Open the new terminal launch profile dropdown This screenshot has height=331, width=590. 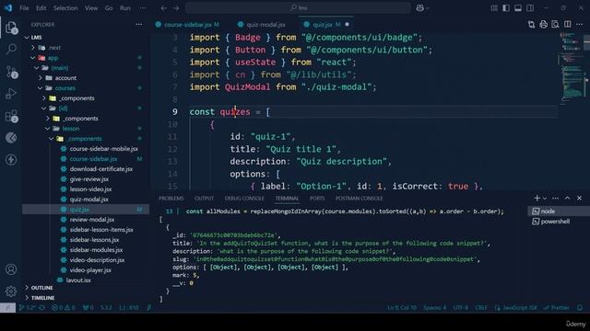[545, 199]
